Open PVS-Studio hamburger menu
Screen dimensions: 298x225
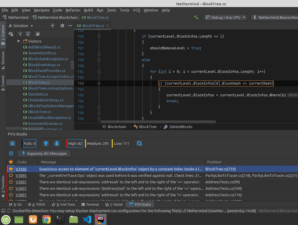(x=12, y=144)
